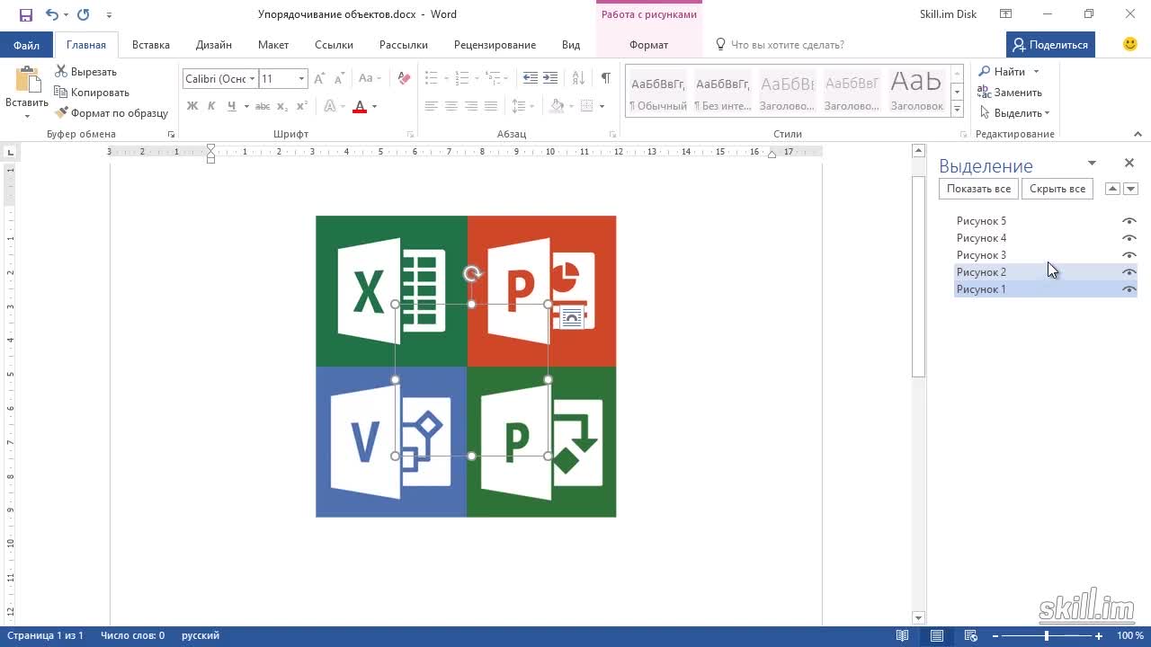Switch to the Макет tab
Viewport: 1151px width, 647px height.
coord(273,45)
